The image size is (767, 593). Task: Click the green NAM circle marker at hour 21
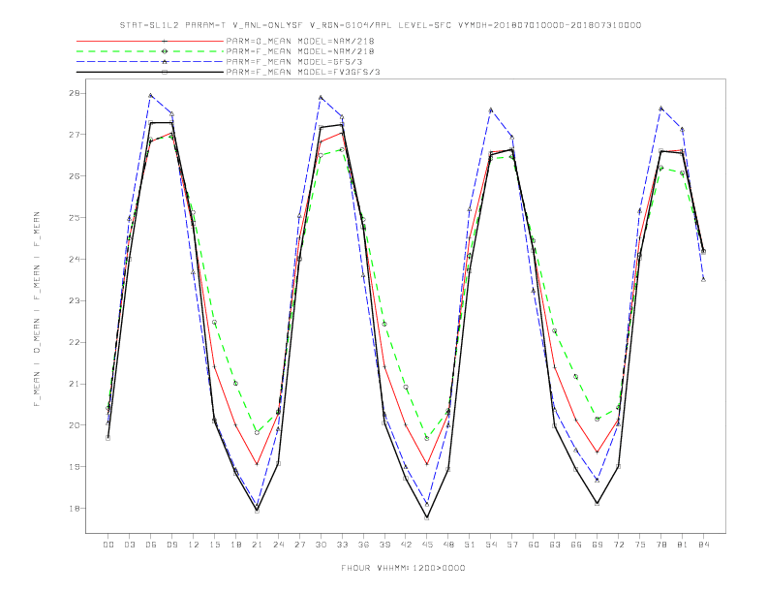(257, 432)
